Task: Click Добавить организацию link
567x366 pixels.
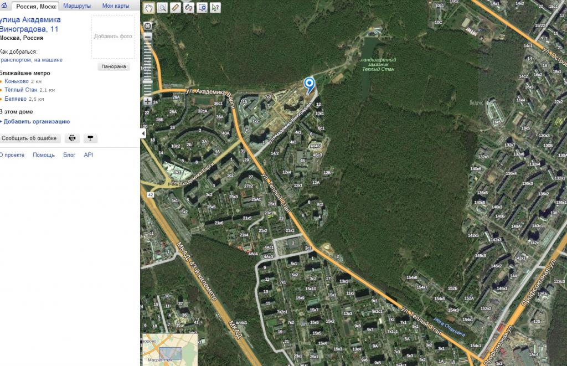Action: 37,121
